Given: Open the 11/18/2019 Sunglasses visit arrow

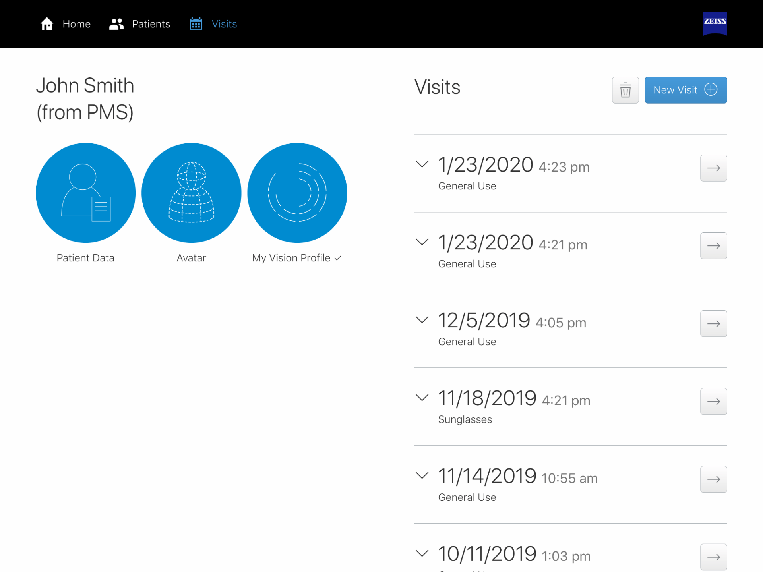Looking at the screenshot, I should tap(713, 402).
